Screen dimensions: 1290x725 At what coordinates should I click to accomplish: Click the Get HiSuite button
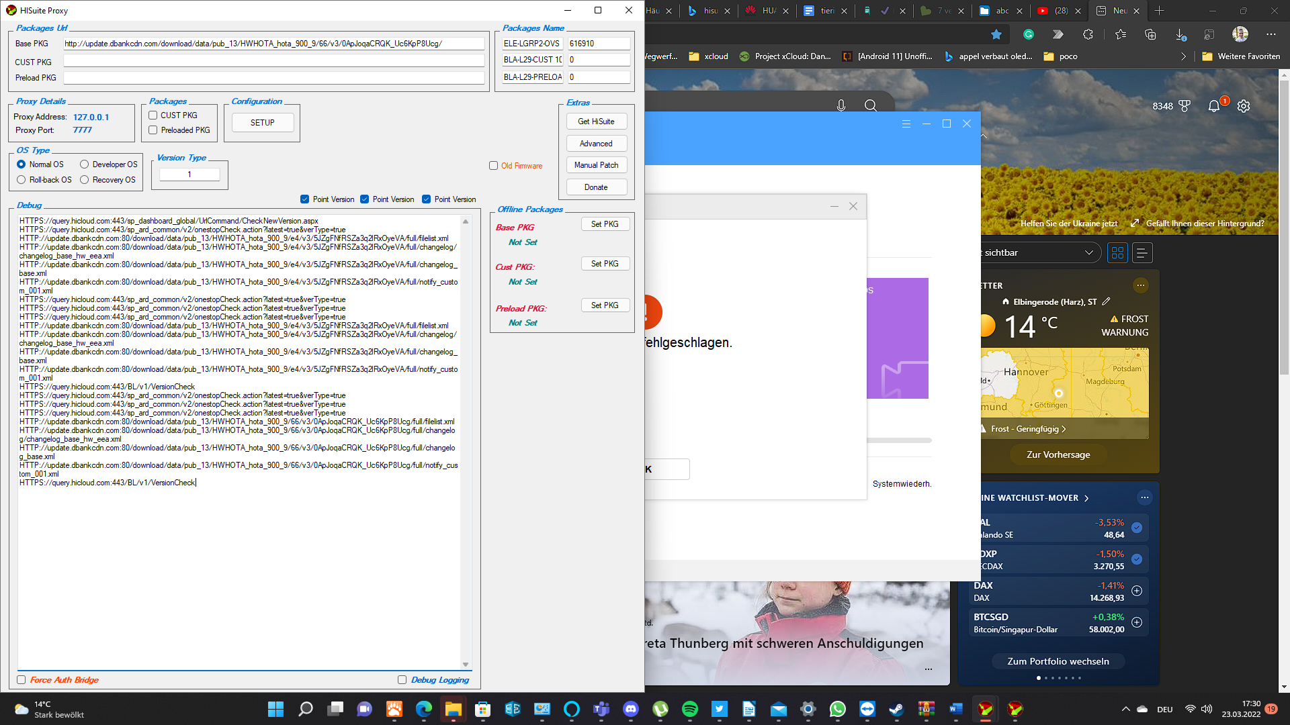pos(596,122)
